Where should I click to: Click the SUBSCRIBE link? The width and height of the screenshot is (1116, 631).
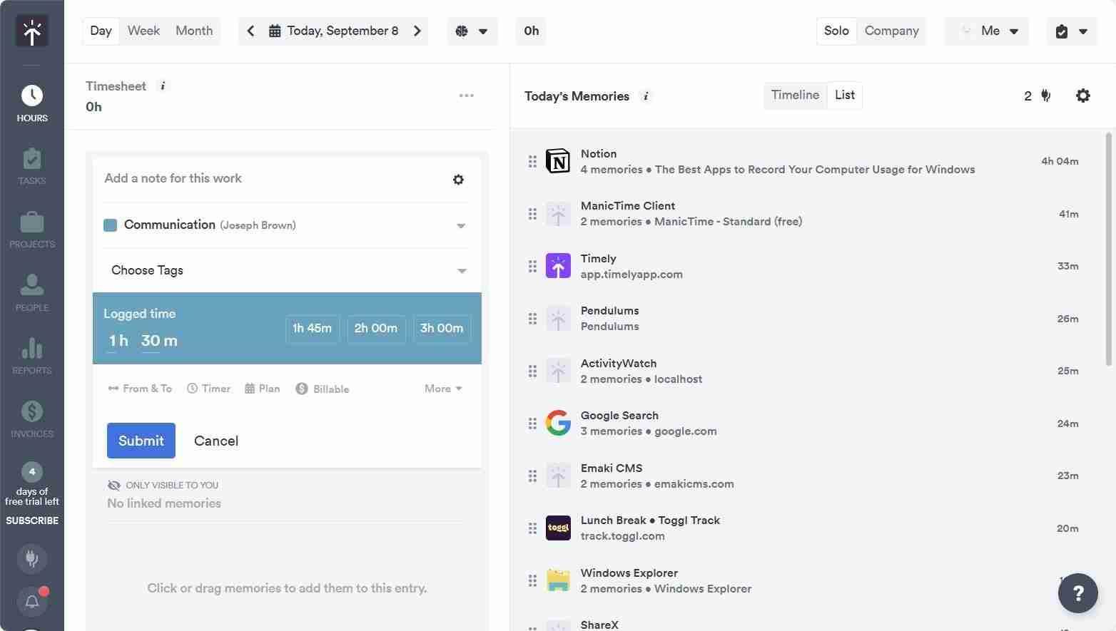point(32,520)
